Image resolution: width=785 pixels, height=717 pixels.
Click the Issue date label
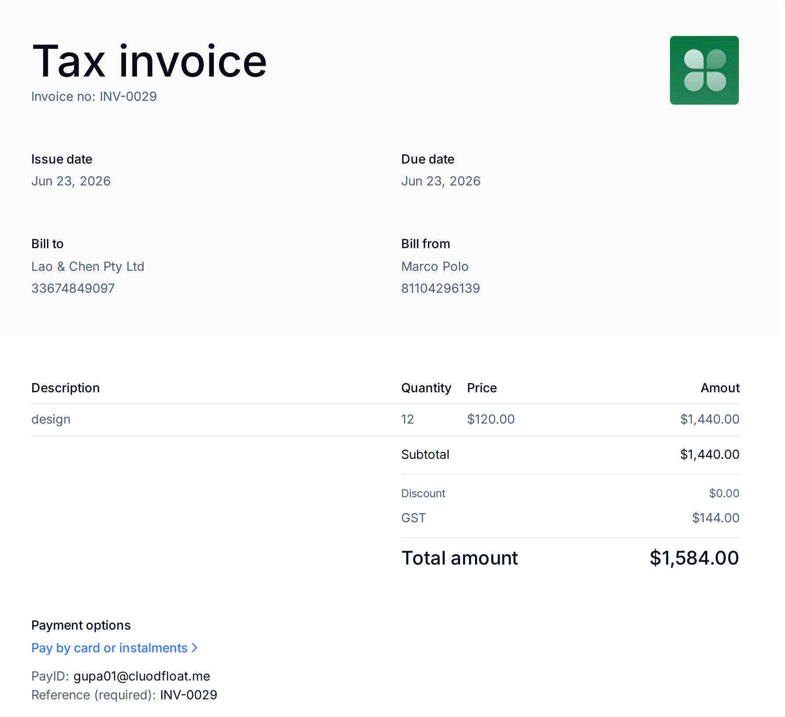pos(62,159)
